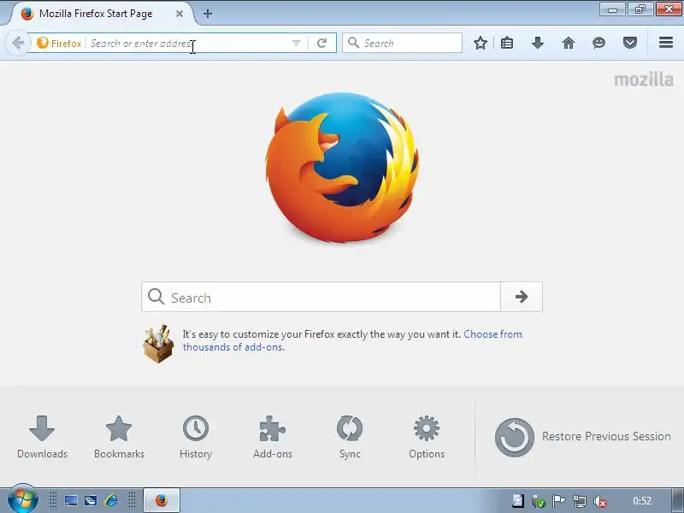Click the Firefox taskbar button
The width and height of the screenshot is (684, 513).
tap(162, 500)
